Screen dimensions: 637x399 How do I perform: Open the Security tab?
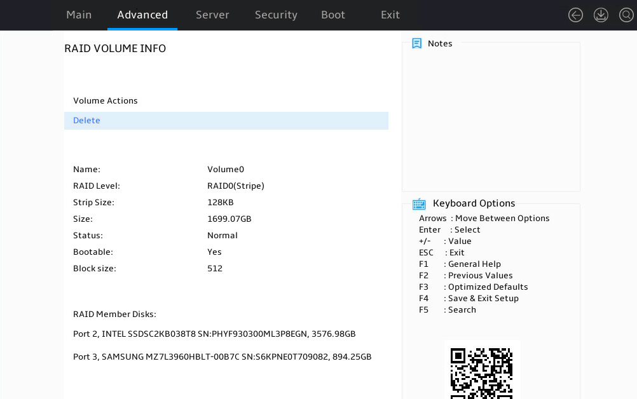pos(277,15)
